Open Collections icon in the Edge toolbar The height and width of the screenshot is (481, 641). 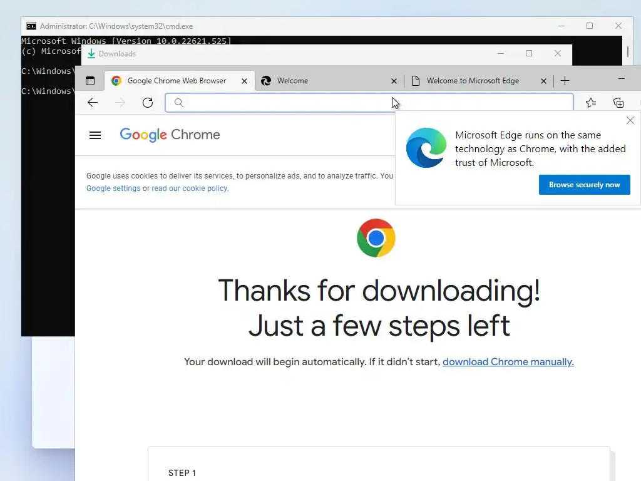click(x=618, y=103)
